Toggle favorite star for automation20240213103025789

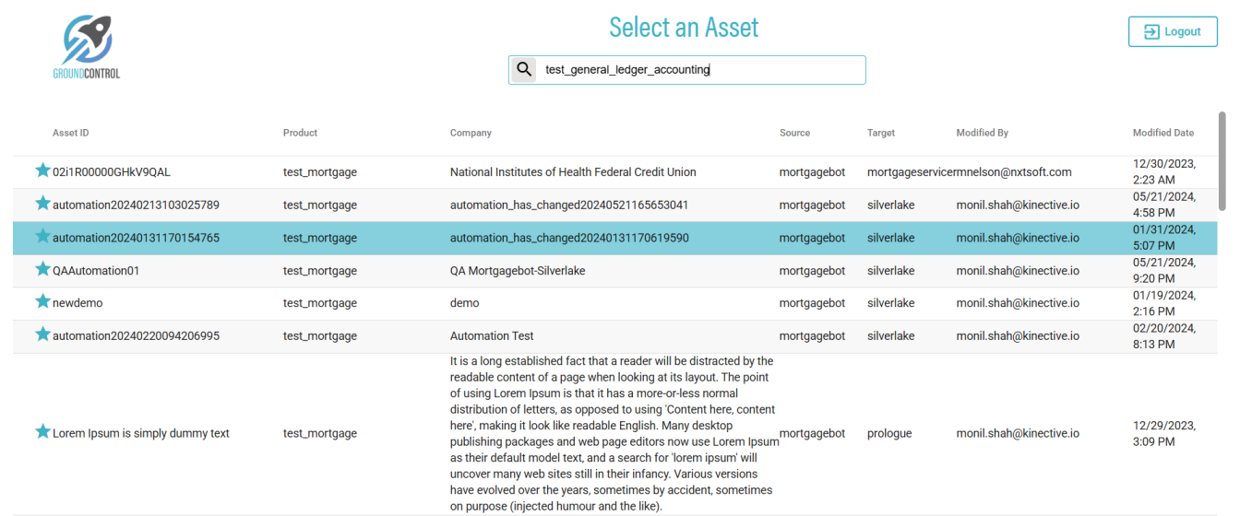tap(42, 204)
